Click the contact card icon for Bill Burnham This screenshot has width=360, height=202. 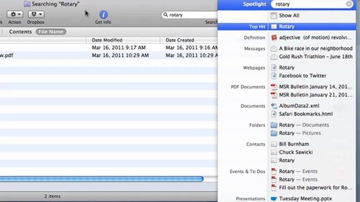[274, 144]
